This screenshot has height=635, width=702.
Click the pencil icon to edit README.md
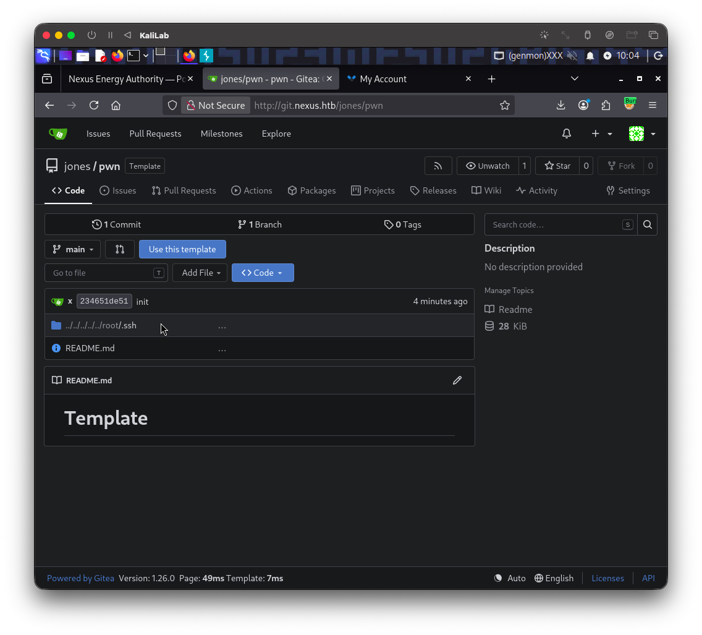coord(457,380)
